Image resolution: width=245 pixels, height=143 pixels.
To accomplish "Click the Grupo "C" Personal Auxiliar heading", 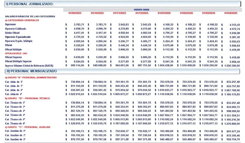I will pyautogui.click(x=27, y=126).
